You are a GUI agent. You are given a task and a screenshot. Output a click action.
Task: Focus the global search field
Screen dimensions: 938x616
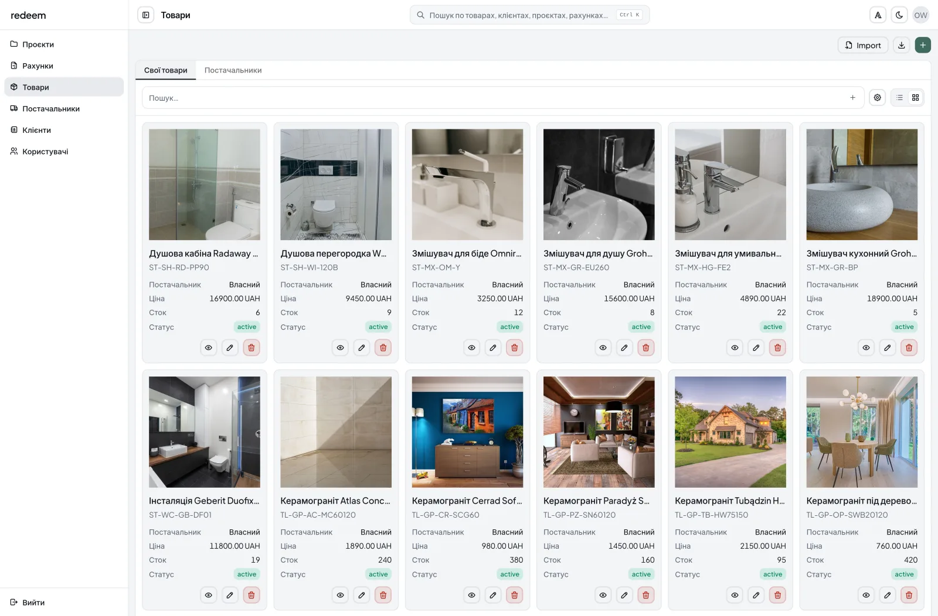pos(529,15)
